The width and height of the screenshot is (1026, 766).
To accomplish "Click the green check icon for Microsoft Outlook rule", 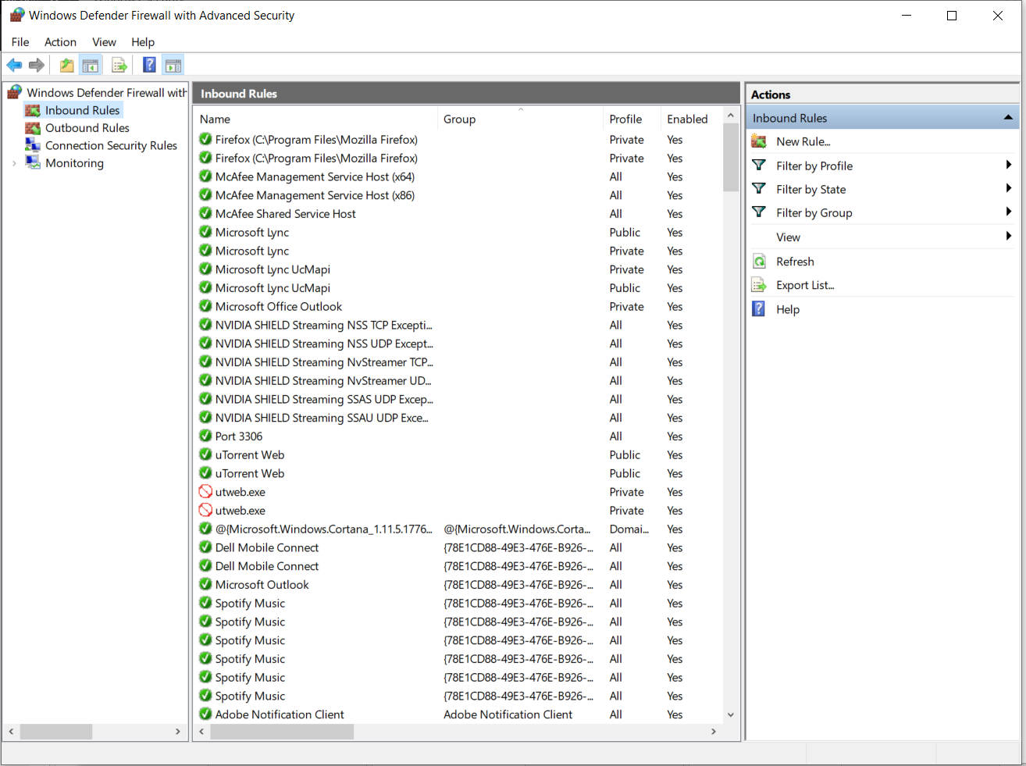I will (205, 584).
